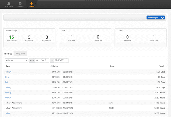Click the 37.50 Hours total cell

point(160,113)
